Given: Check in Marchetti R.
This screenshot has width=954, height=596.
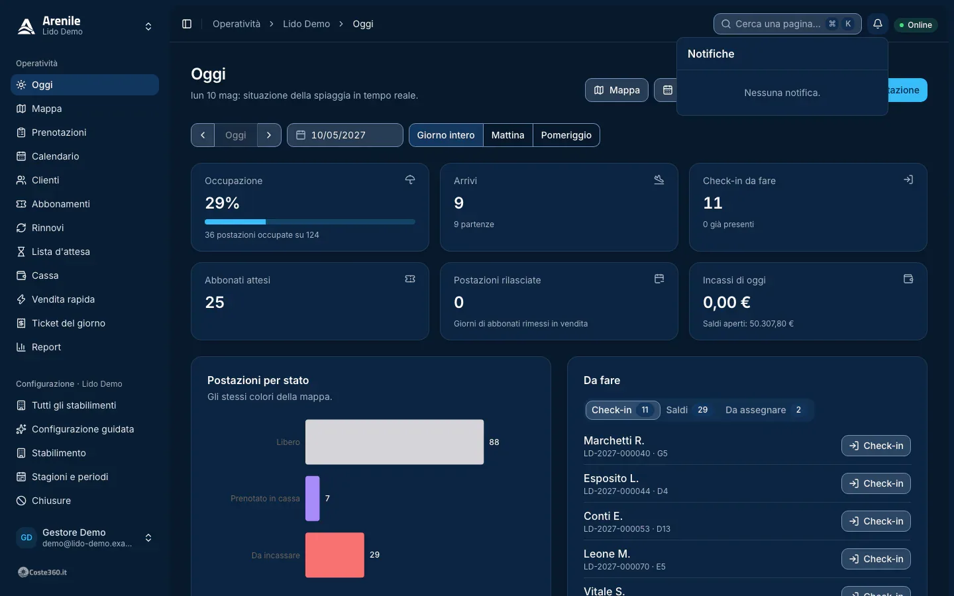Looking at the screenshot, I should click(876, 446).
